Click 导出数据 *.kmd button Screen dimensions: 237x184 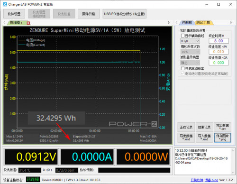(186, 138)
